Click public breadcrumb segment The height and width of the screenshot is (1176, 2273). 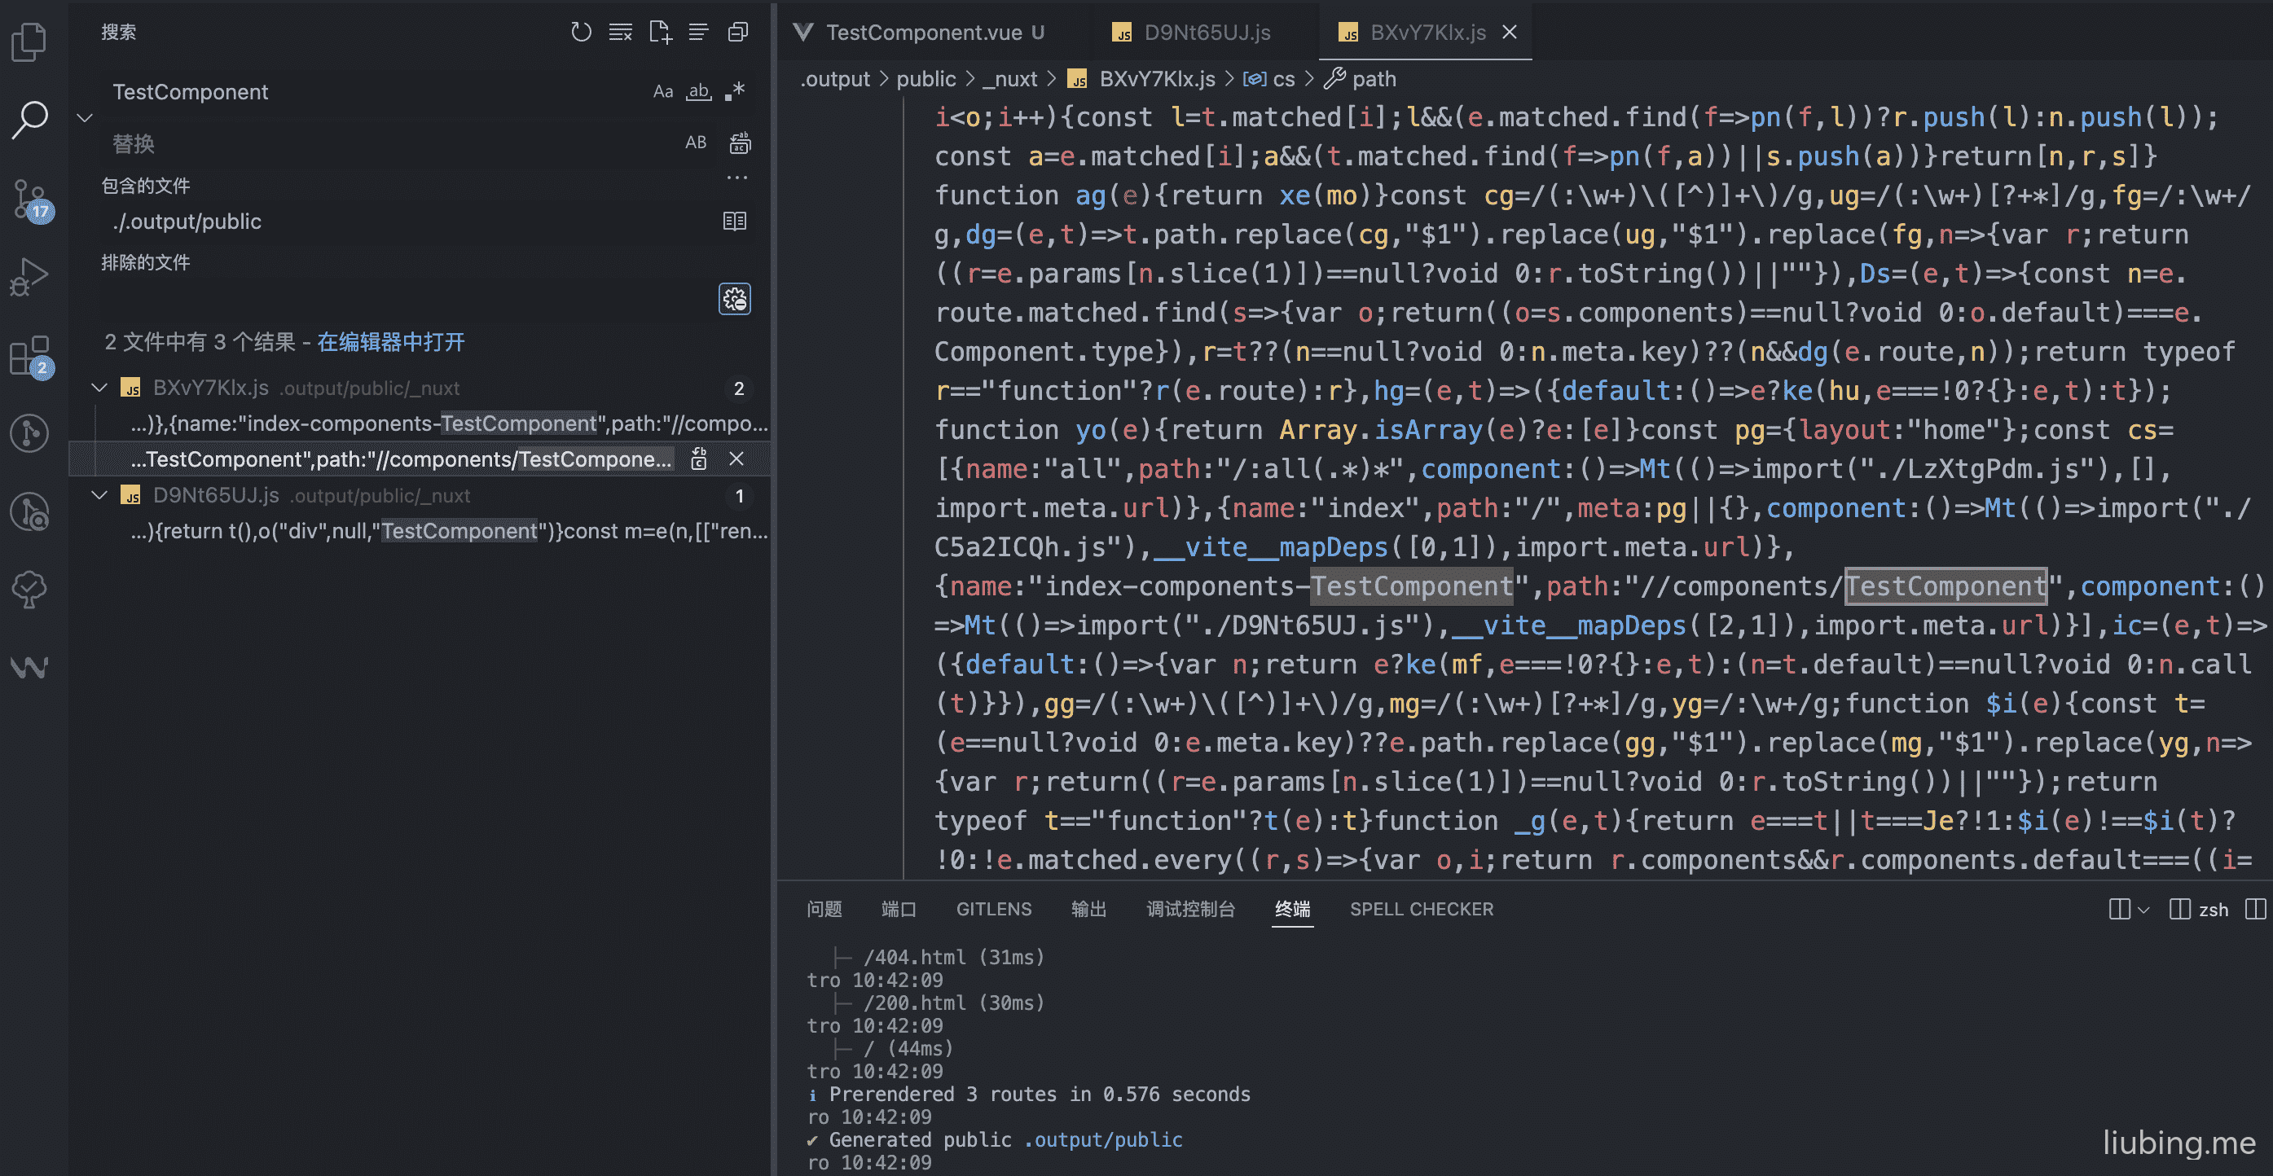tap(925, 79)
